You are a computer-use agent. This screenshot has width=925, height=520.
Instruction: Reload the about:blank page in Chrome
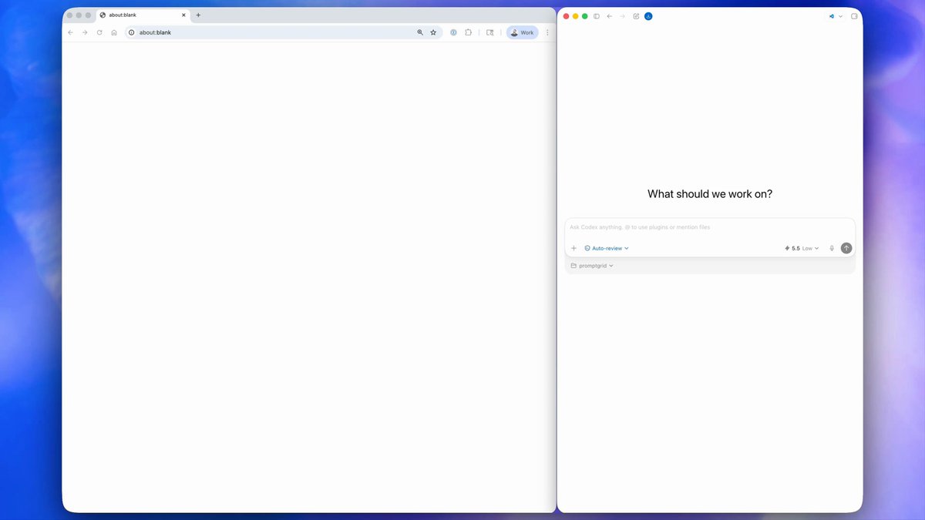[99, 32]
